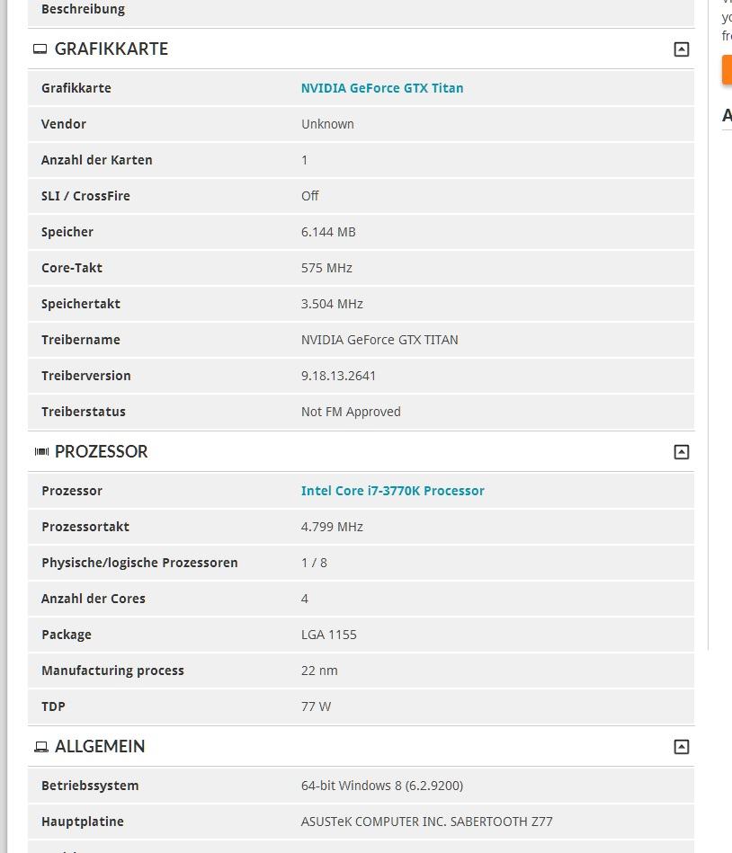
Task: Click the Not FM Approved status text
Action: tap(351, 412)
